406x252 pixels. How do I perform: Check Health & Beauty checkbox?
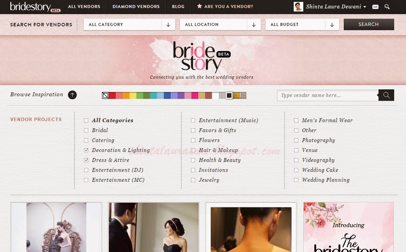pyautogui.click(x=193, y=160)
